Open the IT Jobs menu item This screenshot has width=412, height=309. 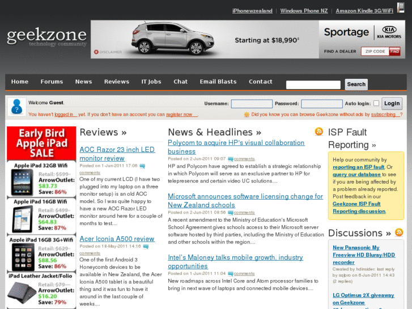coord(151,82)
